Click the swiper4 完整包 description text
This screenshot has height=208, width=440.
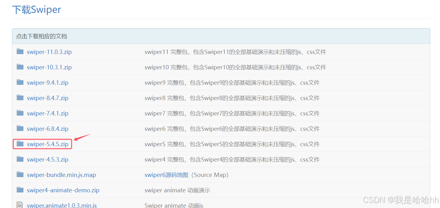[x=232, y=160]
